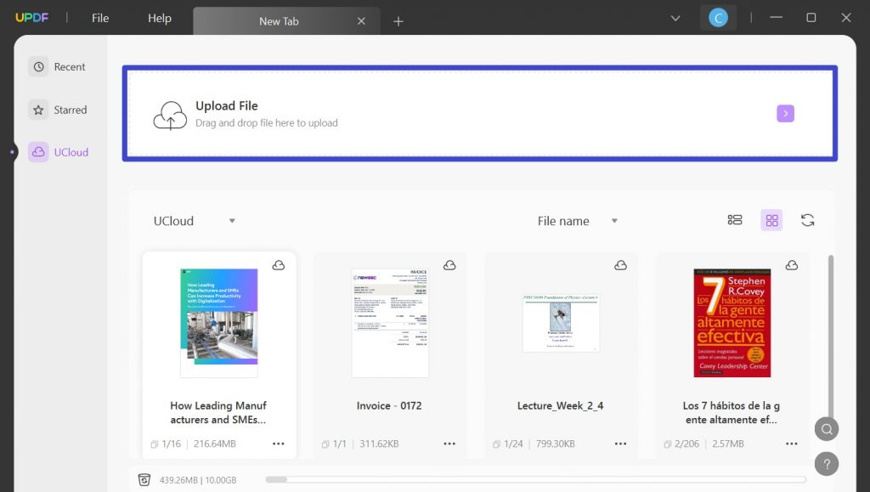This screenshot has height=492, width=870.
Task: Open the File menu
Action: (x=99, y=18)
